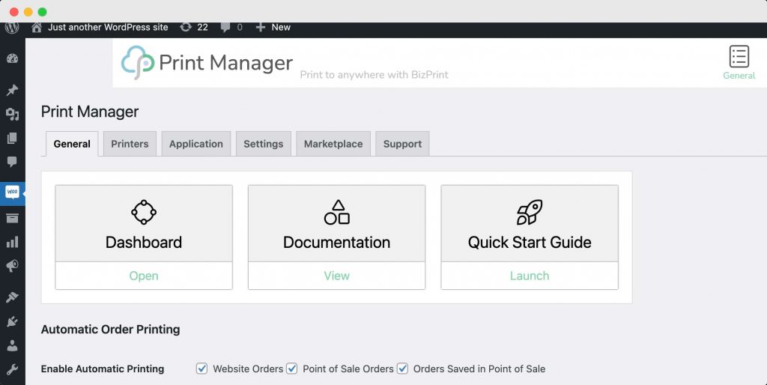Click the Dashboard card diamond icon
The image size is (767, 385).
tap(144, 212)
